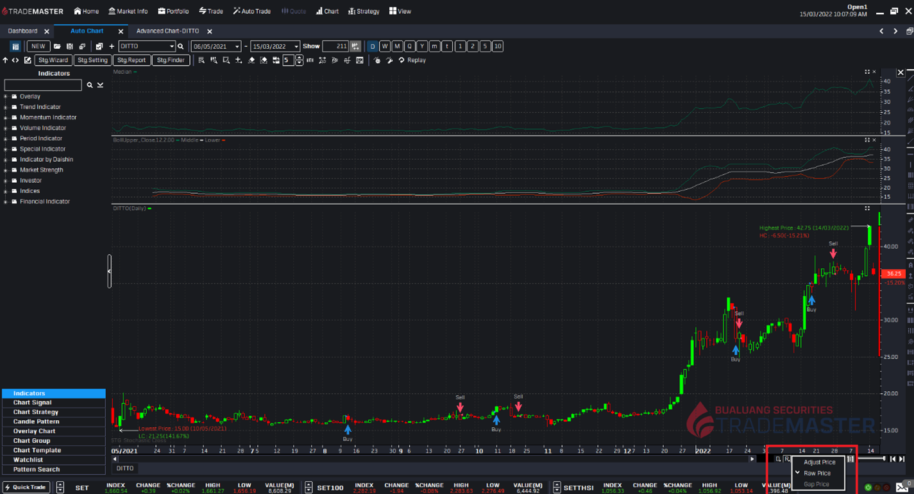
Task: Select the eraser tool icon
Action: pos(251,60)
